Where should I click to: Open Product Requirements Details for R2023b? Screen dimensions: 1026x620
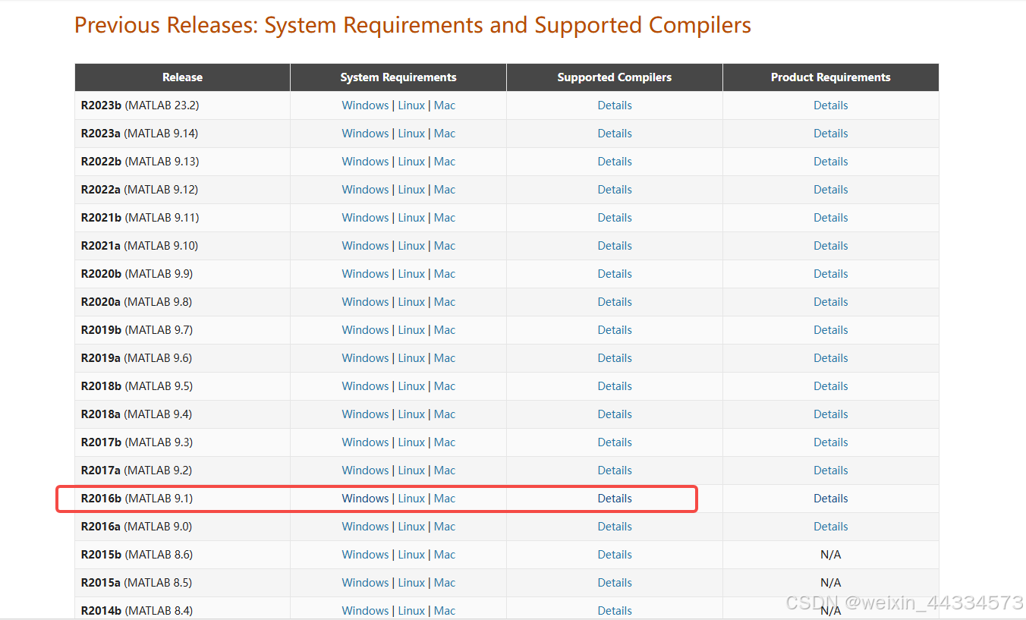tap(831, 105)
